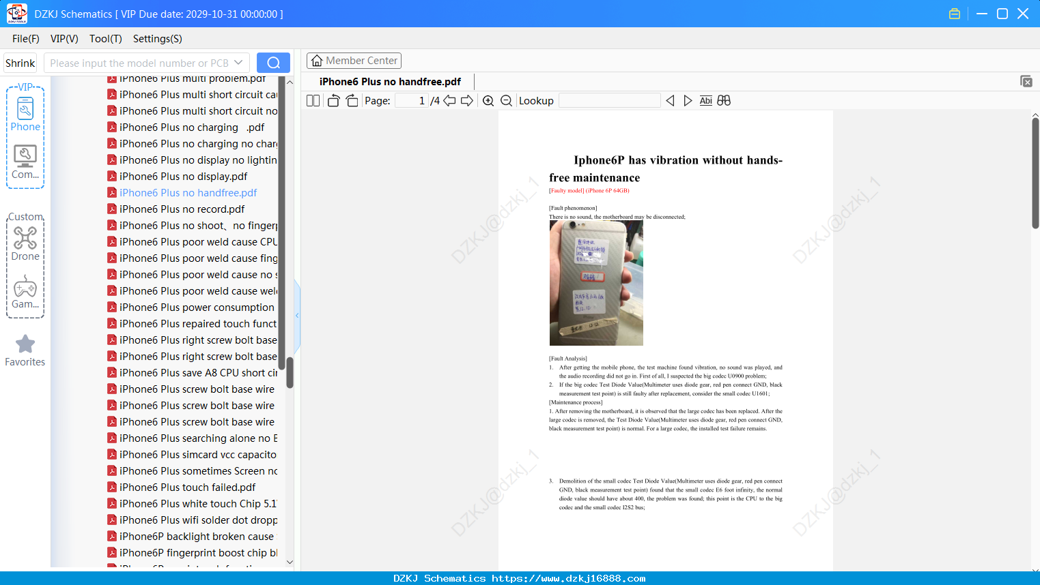Rotate page clockwise
This screenshot has height=585, width=1040.
[352, 101]
